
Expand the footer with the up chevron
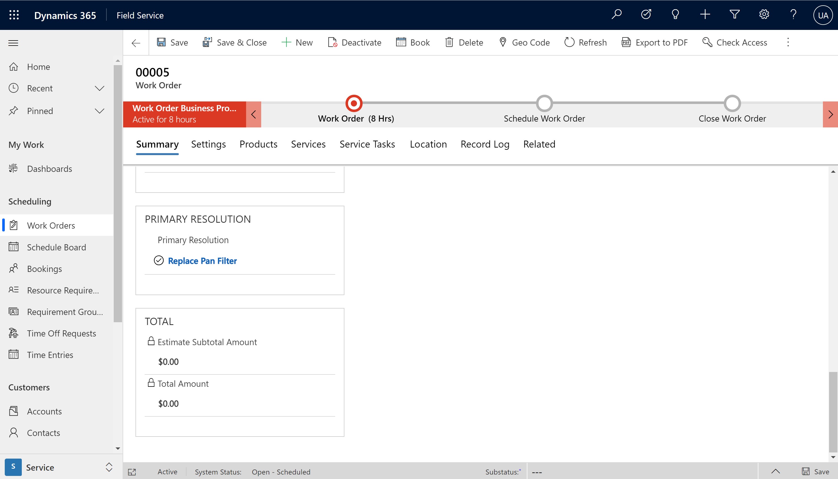click(775, 471)
